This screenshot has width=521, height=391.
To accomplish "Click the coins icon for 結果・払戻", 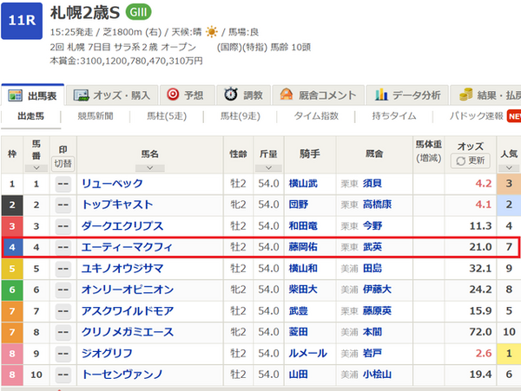I will tap(465, 95).
